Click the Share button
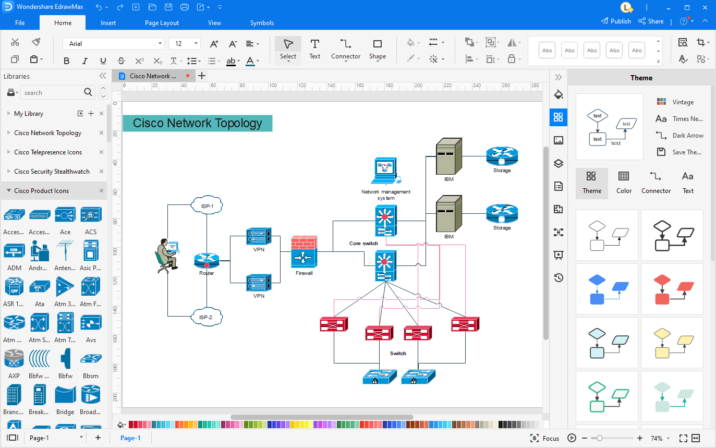Viewport: 716px width, 448px height. click(651, 21)
